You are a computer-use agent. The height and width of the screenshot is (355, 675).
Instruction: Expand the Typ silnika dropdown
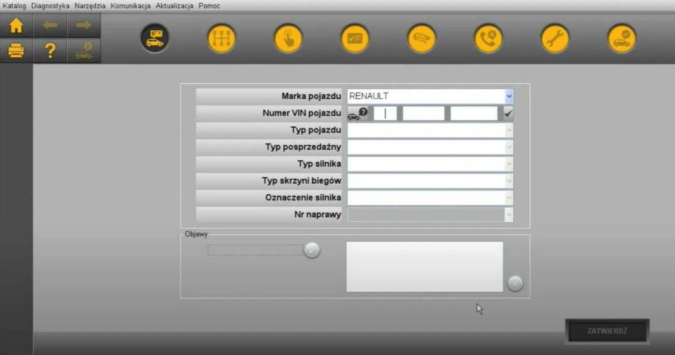tap(509, 164)
